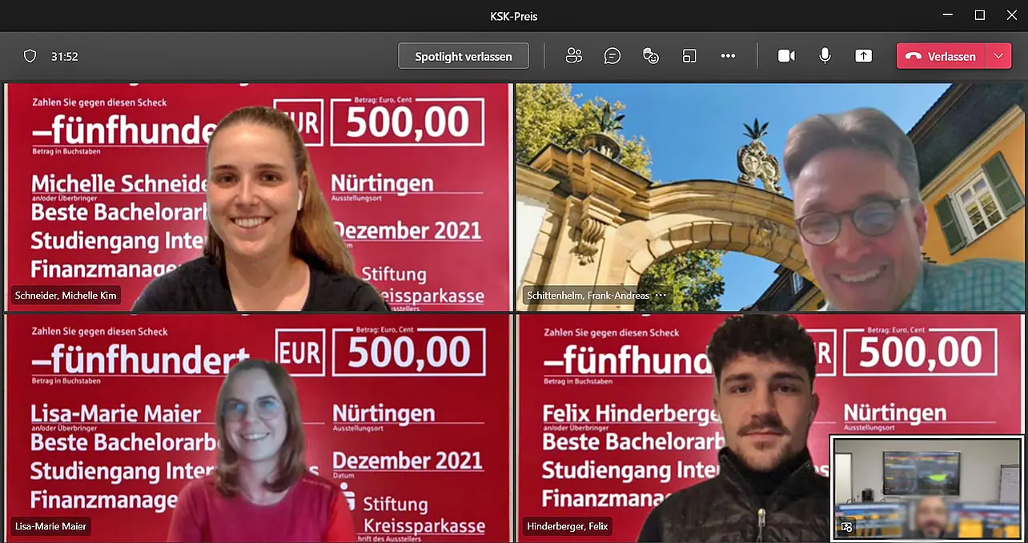Open the reactions menu
Viewport: 1028px width, 543px height.
coord(651,56)
